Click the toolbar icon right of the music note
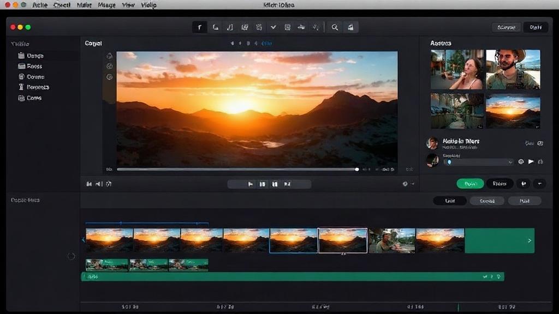559x314 pixels. 245,27
